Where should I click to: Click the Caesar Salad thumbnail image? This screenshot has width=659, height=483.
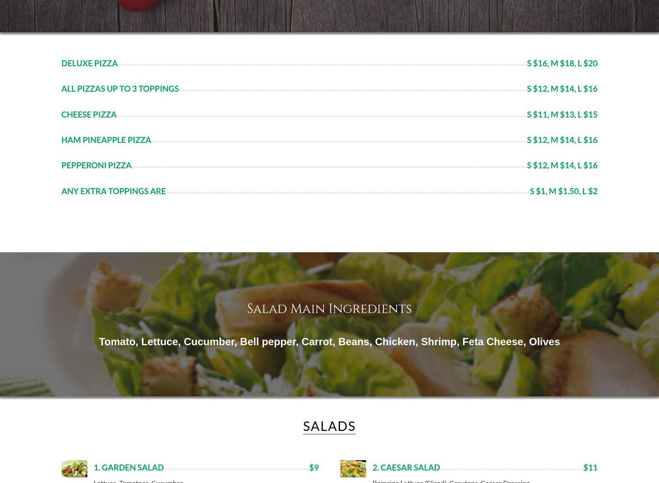pos(353,468)
